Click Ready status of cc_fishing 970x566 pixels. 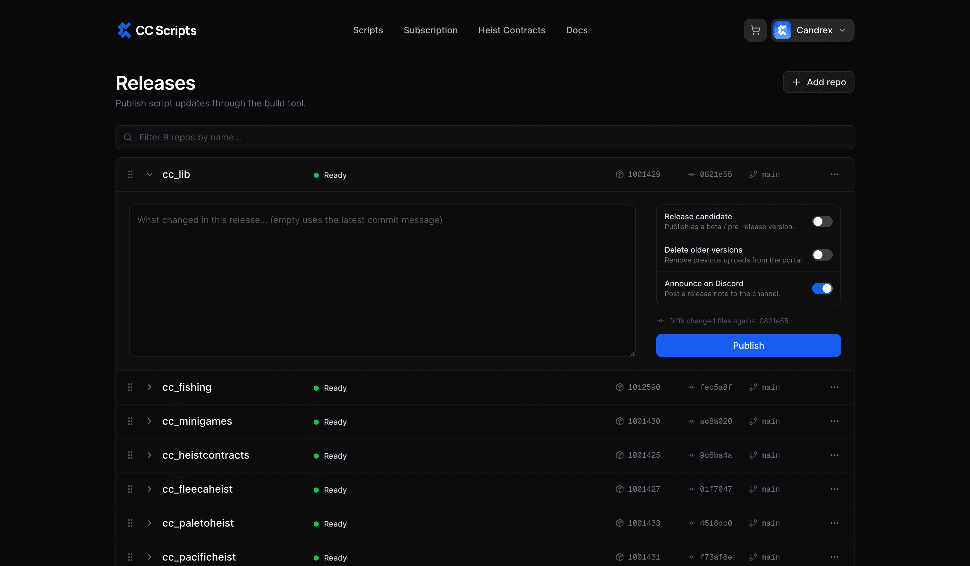[330, 388]
